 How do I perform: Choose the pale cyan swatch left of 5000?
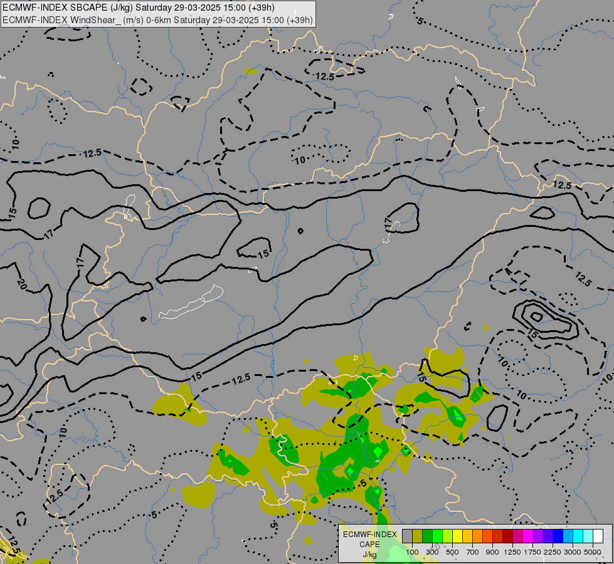tap(588, 536)
